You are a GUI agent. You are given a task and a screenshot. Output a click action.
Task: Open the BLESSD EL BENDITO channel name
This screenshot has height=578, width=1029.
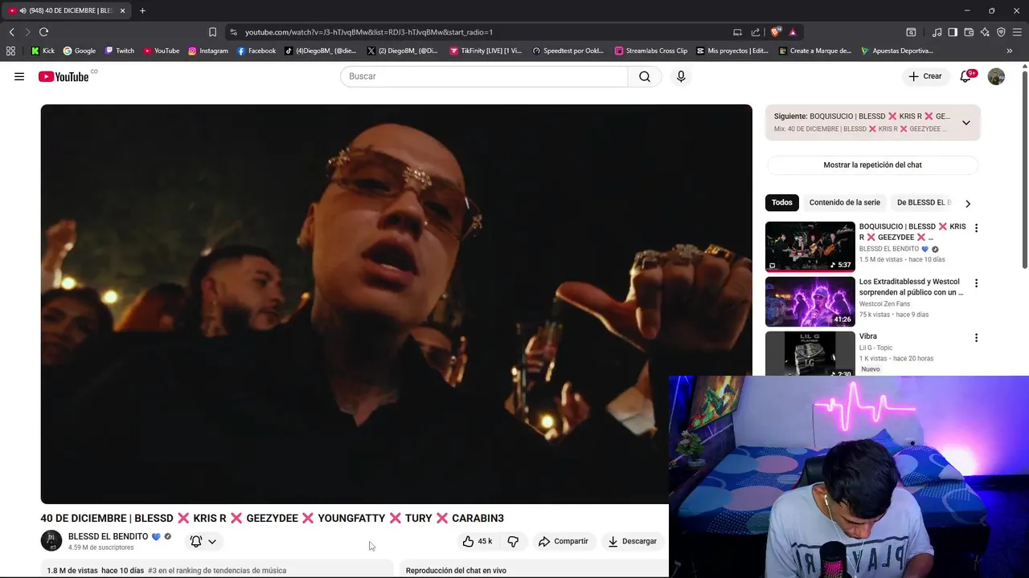point(108,536)
